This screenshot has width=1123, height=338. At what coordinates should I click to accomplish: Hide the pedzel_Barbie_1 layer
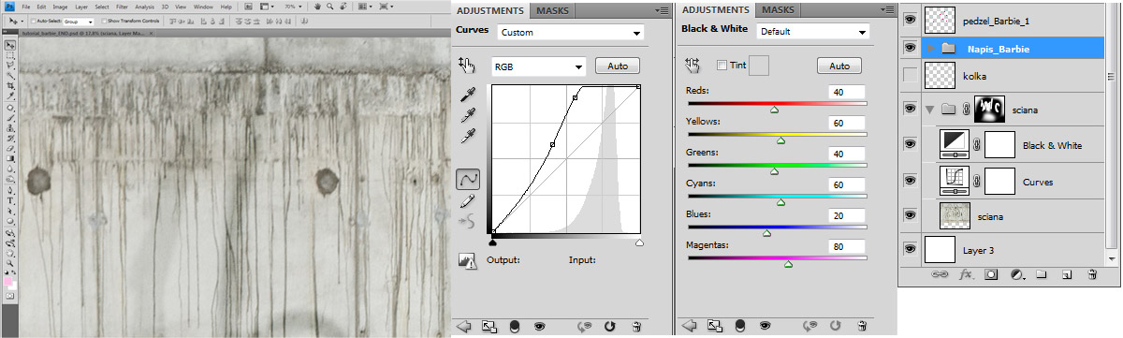coord(911,19)
